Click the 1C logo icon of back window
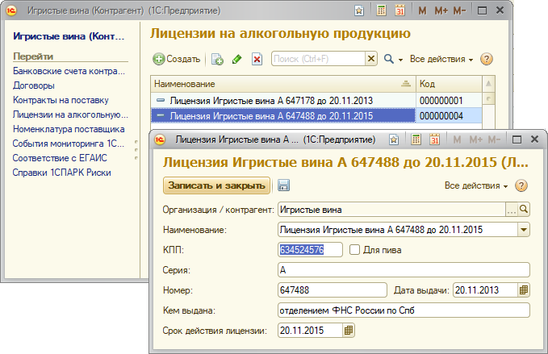Screen dimensions: 548x354 click(11, 10)
